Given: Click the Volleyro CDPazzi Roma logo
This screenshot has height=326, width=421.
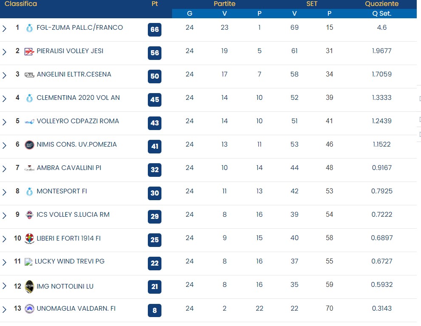Looking at the screenshot, I should click(x=29, y=122).
